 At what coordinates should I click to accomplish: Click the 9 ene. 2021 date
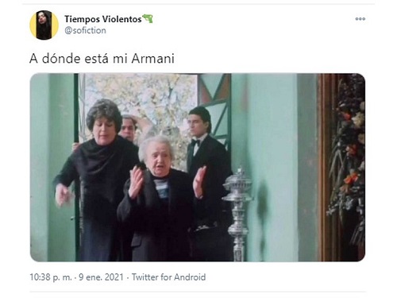101,277
